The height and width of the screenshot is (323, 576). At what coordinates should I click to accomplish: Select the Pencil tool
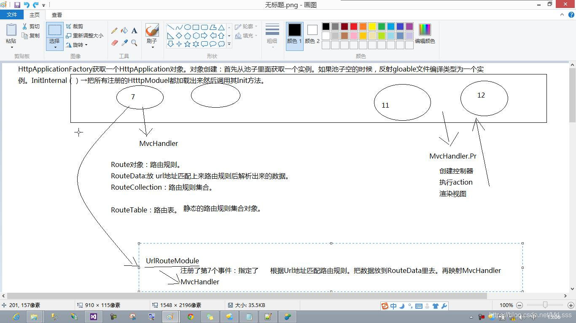[x=114, y=31]
